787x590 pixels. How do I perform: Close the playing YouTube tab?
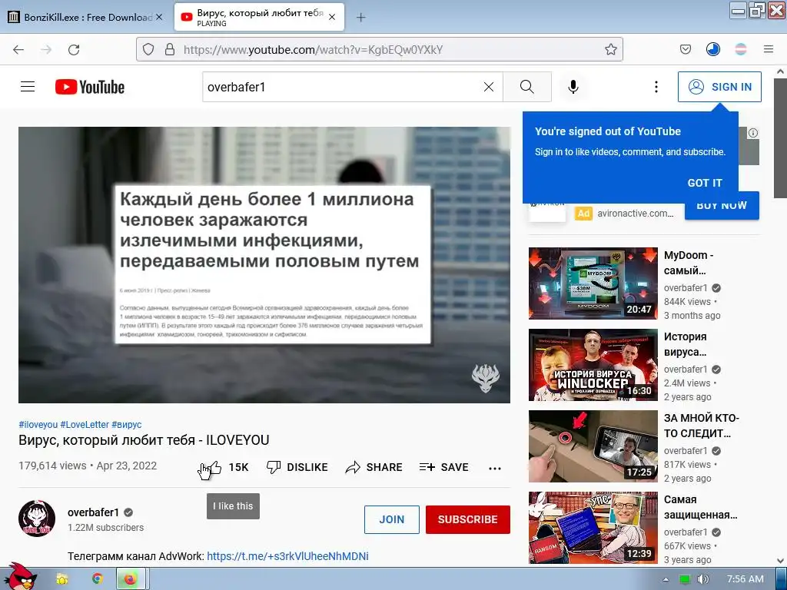[332, 17]
